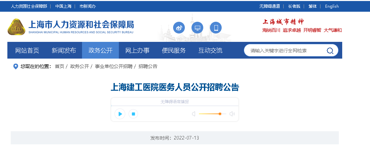
Task: Click the 无障碍语音播报 label
Action: click(174, 102)
